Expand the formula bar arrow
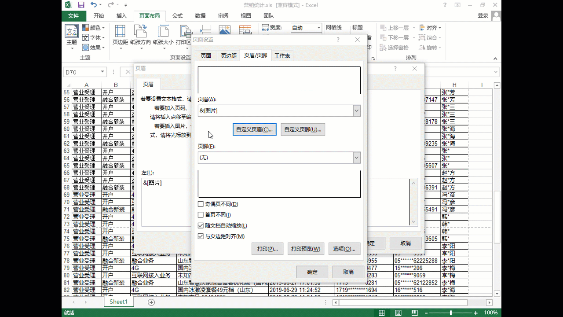563x317 pixels. tap(496, 72)
